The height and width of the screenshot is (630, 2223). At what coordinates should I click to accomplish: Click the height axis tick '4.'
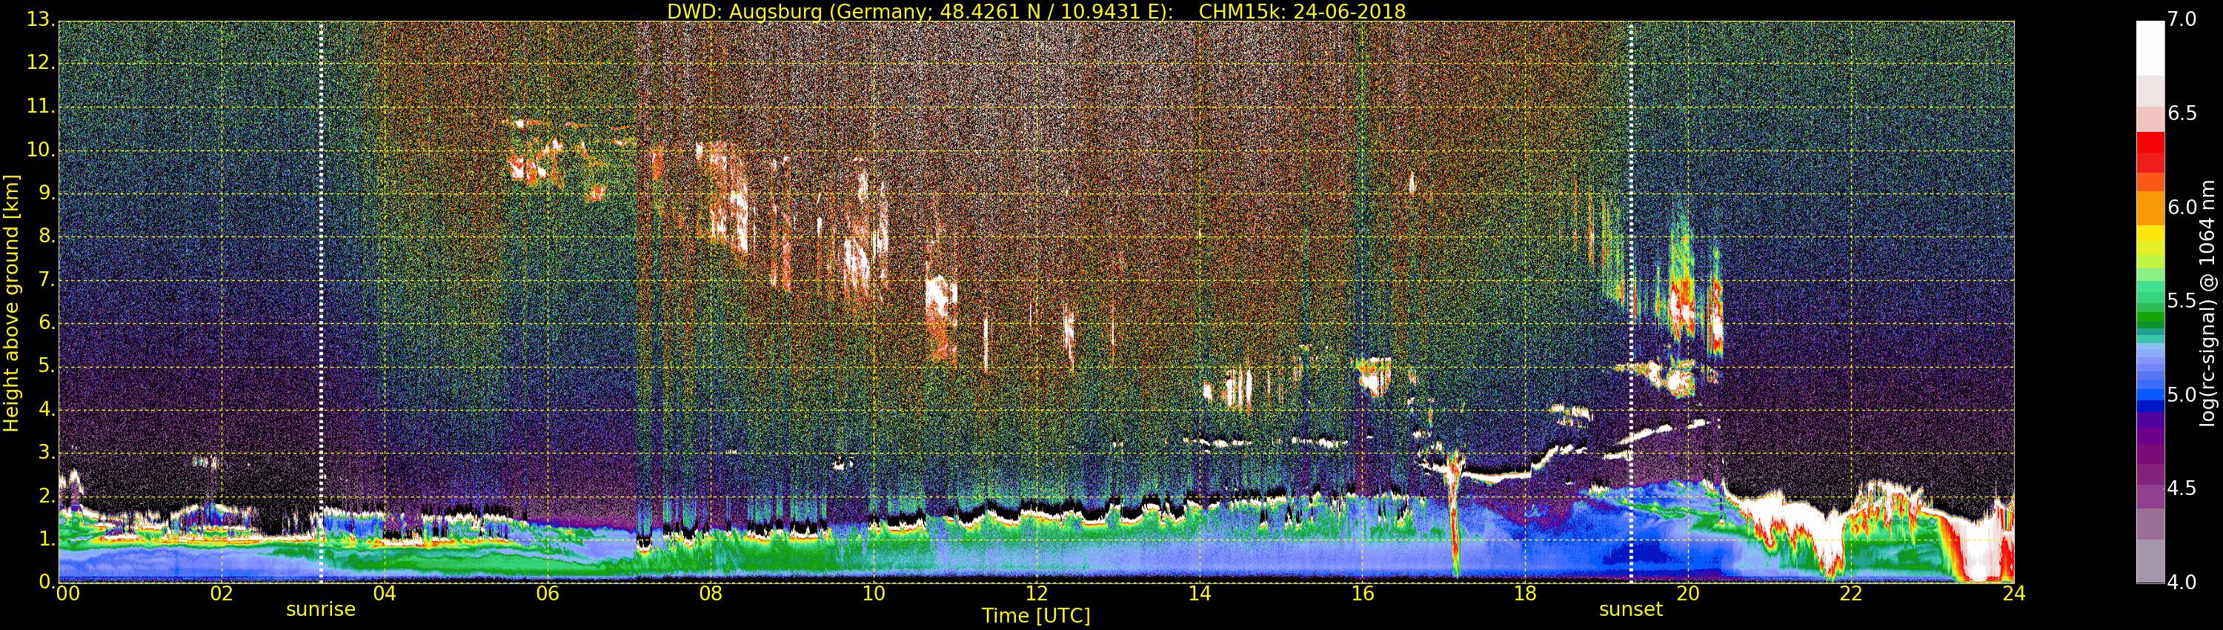47,409
